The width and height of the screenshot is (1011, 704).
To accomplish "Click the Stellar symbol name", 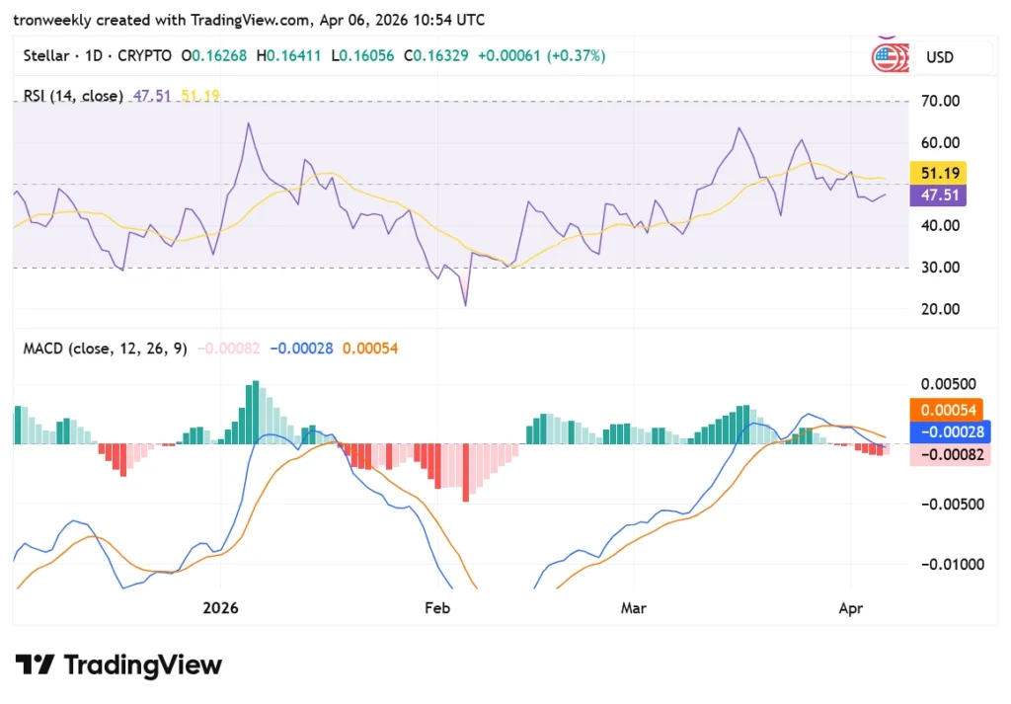I will pos(43,56).
